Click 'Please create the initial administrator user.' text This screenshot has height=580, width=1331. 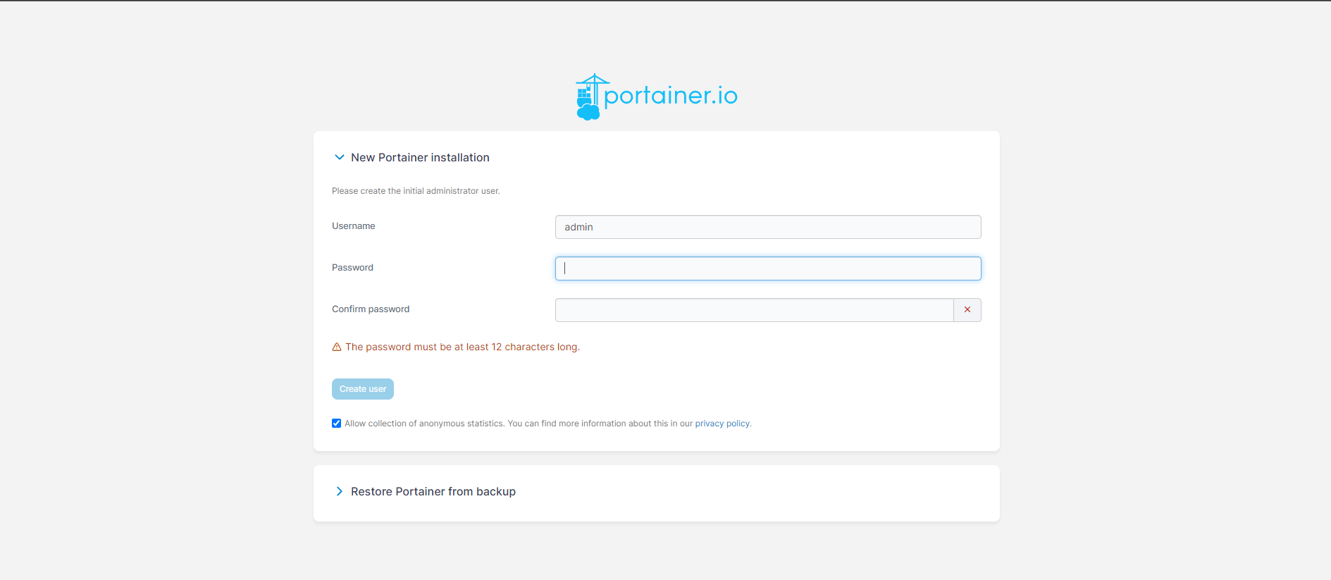[416, 191]
